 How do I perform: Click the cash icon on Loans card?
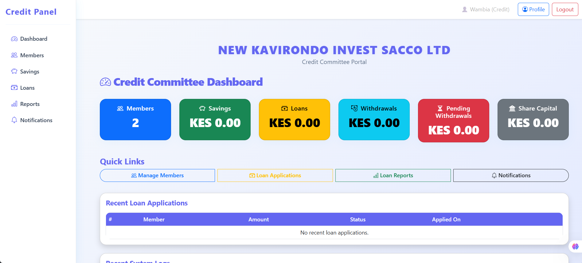point(284,108)
